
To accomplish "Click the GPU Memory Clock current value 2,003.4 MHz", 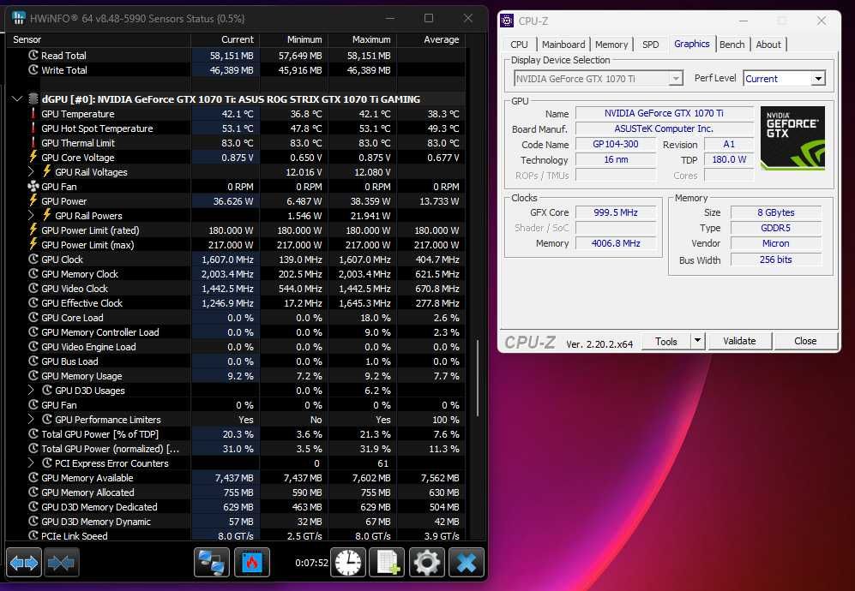I will (227, 274).
